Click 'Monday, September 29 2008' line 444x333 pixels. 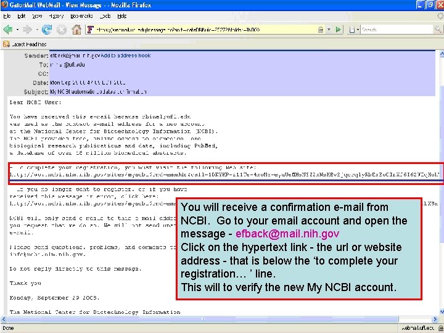point(54,298)
